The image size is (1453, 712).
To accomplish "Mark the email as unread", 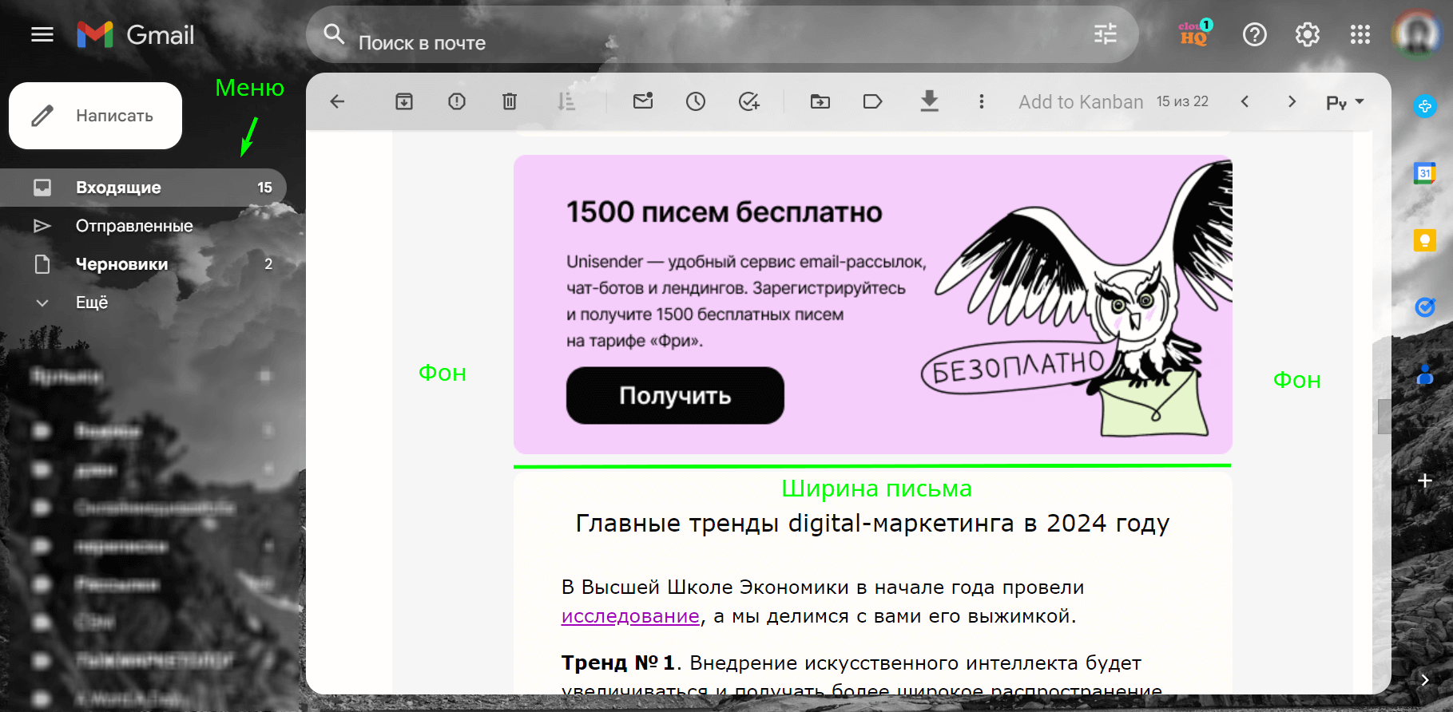I will [643, 101].
